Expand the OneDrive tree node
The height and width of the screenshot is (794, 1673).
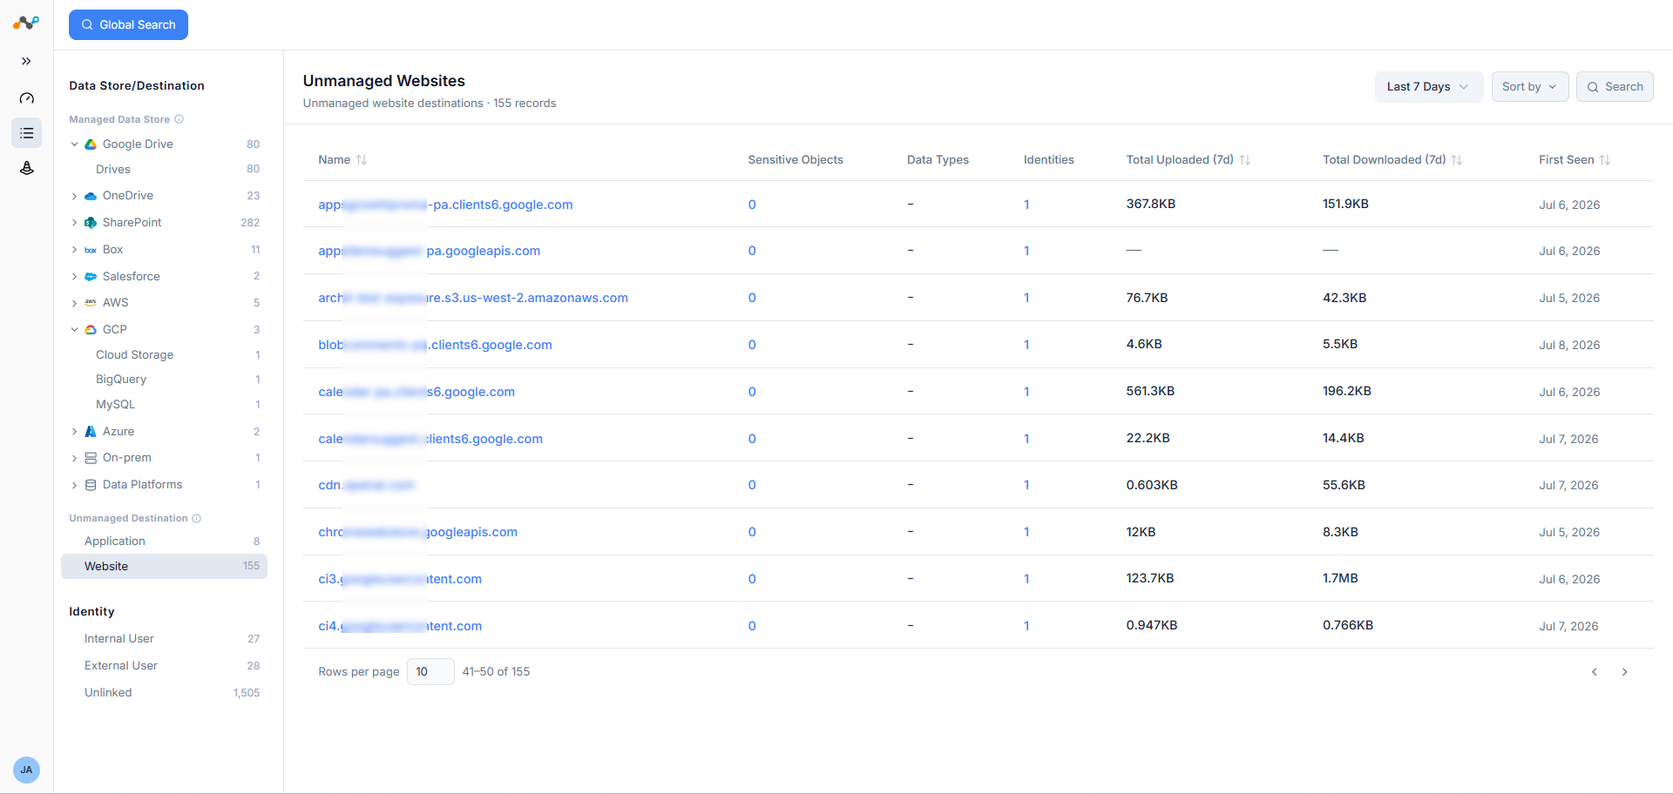click(x=74, y=196)
